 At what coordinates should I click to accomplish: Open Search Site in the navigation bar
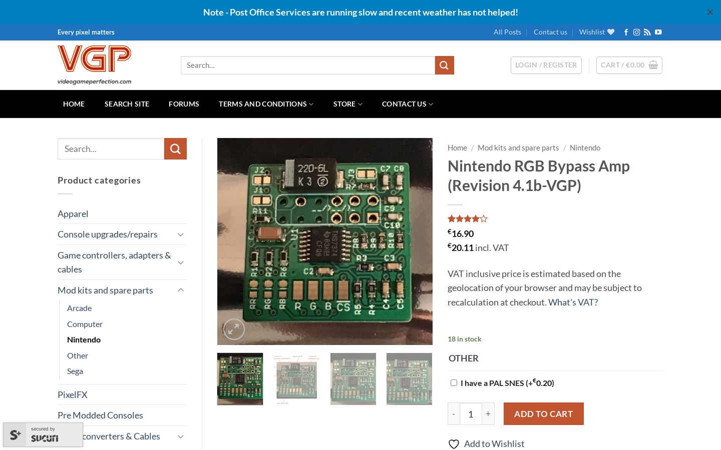(x=127, y=104)
